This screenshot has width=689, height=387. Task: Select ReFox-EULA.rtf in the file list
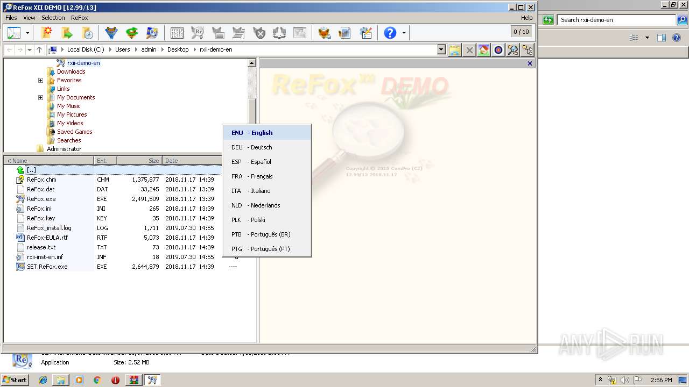coord(47,238)
